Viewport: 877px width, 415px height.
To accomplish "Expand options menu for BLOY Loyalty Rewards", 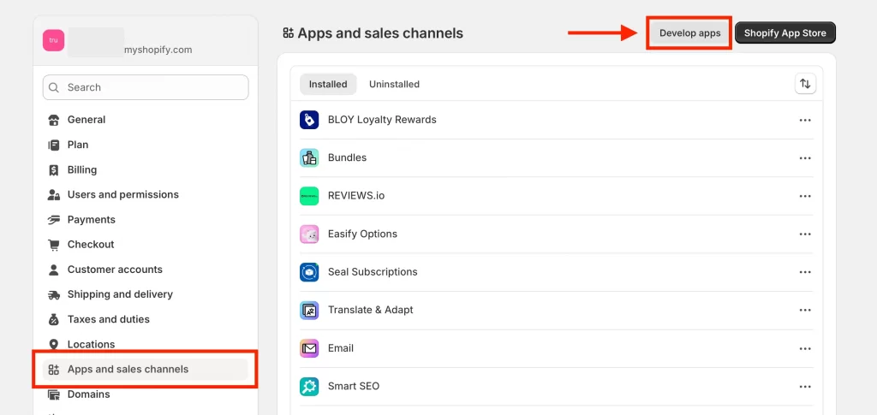I will (804, 120).
